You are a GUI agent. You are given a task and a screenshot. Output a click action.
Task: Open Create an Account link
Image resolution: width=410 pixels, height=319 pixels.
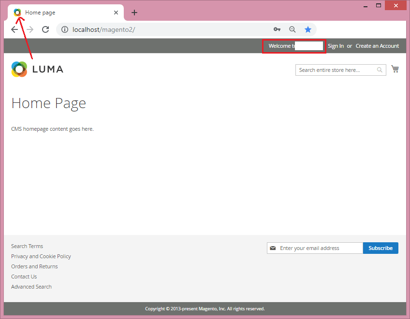[x=377, y=46]
